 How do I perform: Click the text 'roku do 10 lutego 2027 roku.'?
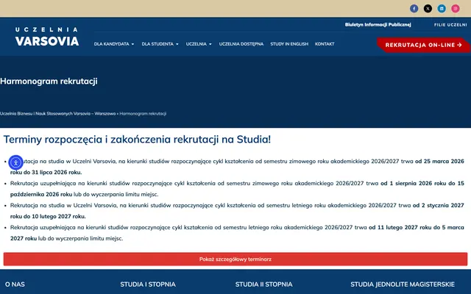tap(48, 216)
